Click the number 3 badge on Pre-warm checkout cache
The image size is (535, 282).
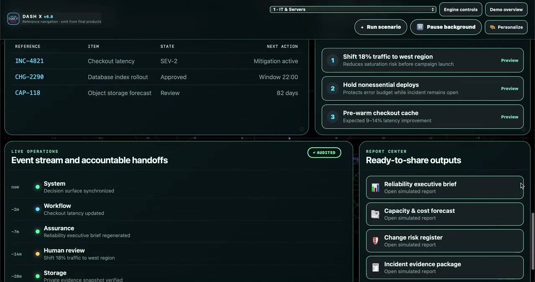tap(333, 117)
